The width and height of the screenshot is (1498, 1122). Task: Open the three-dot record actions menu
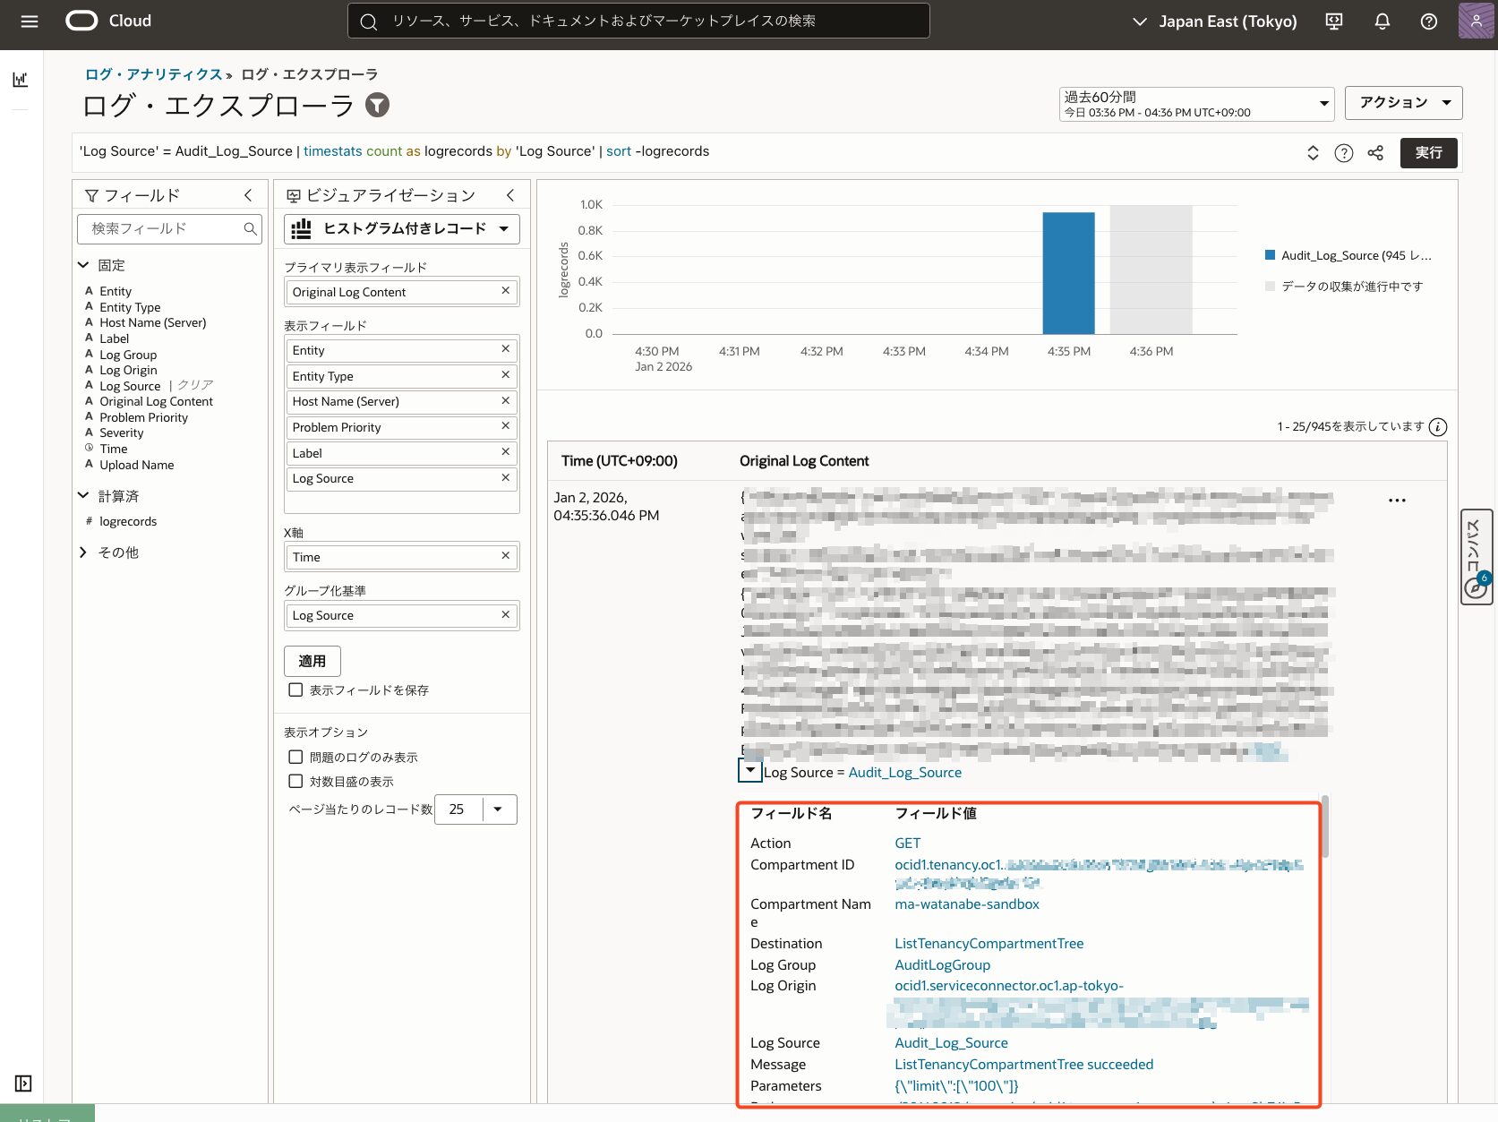click(x=1396, y=501)
